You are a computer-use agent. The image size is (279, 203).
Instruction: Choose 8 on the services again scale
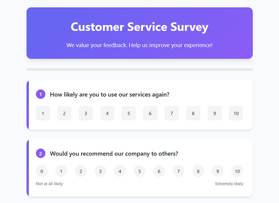[193, 113]
